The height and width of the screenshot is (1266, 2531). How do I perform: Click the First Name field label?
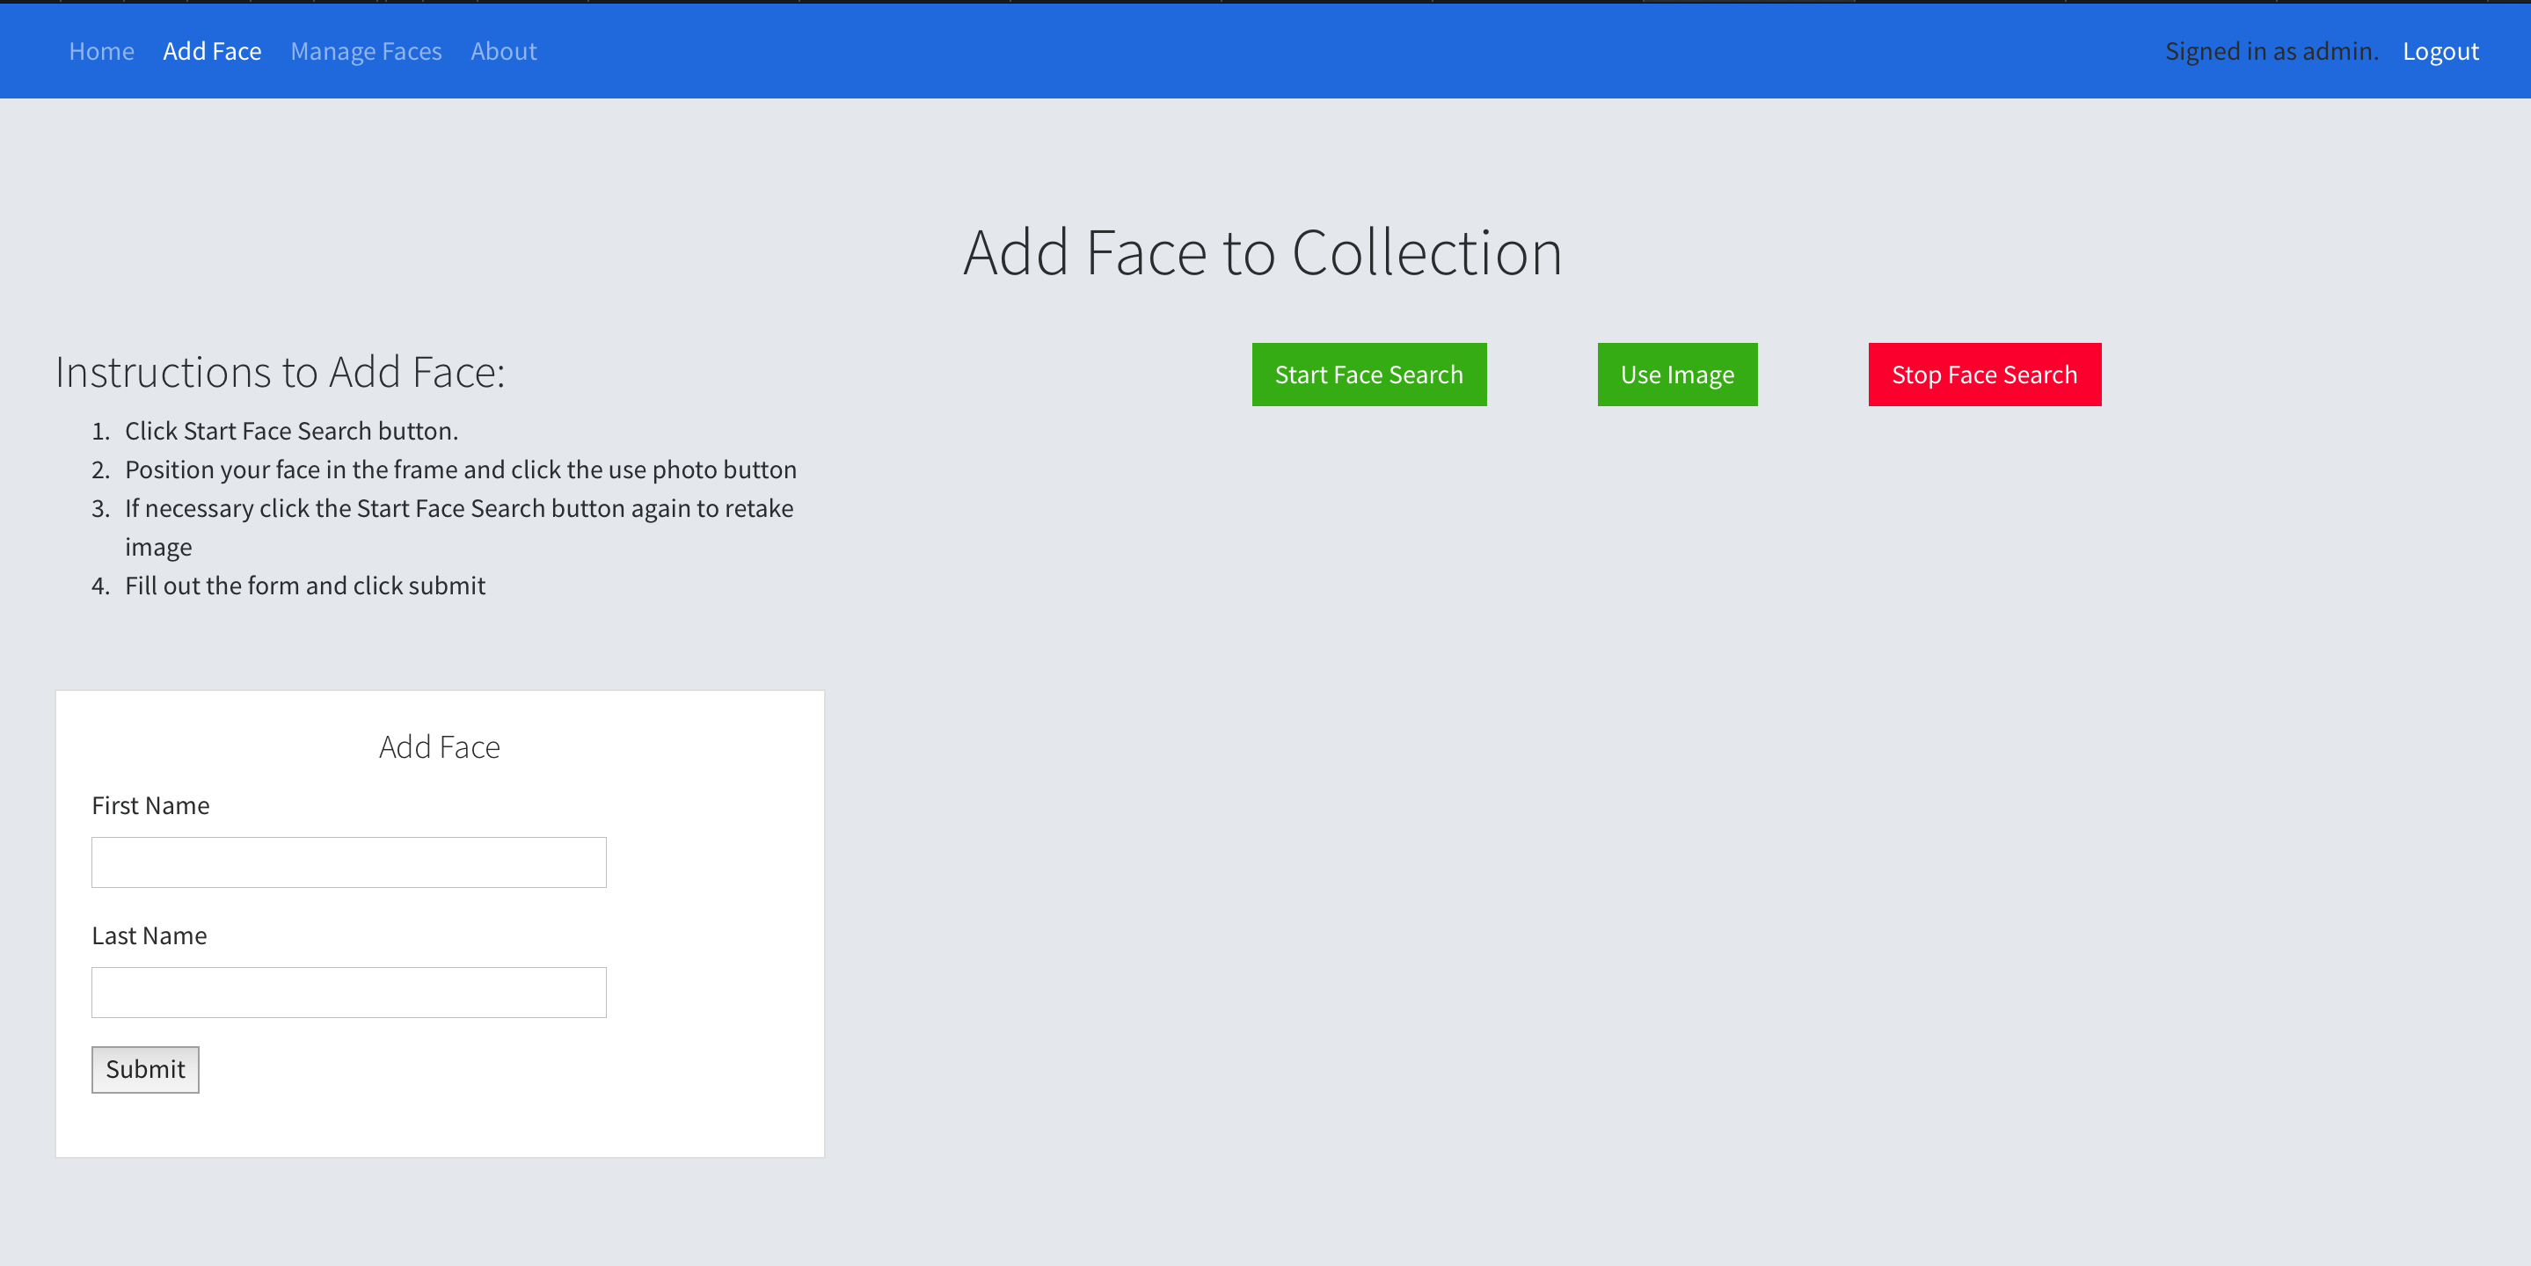pyautogui.click(x=150, y=805)
